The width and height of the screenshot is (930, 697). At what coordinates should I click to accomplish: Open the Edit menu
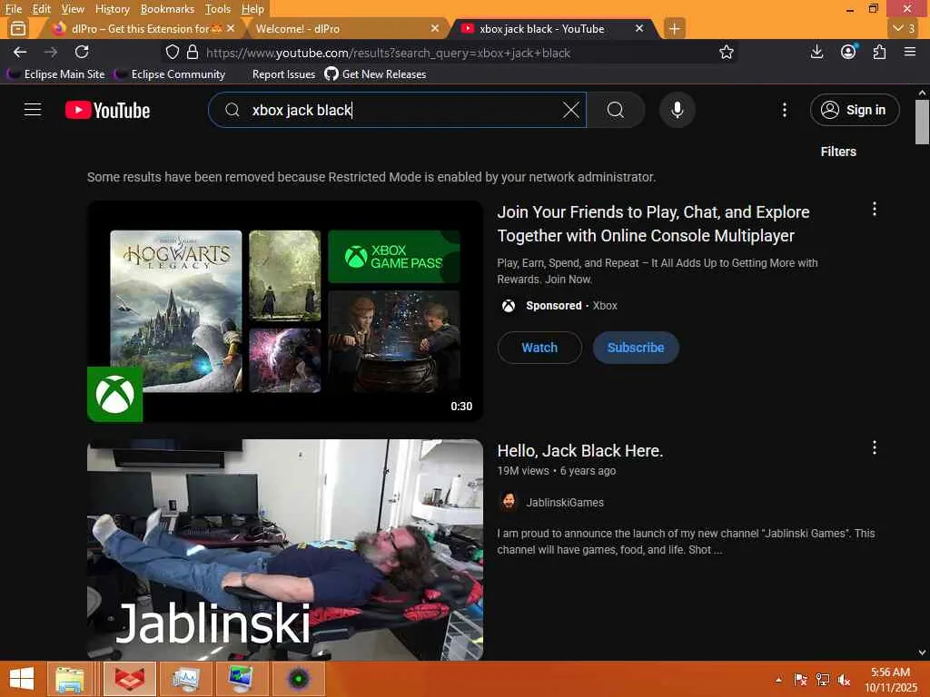tap(41, 9)
